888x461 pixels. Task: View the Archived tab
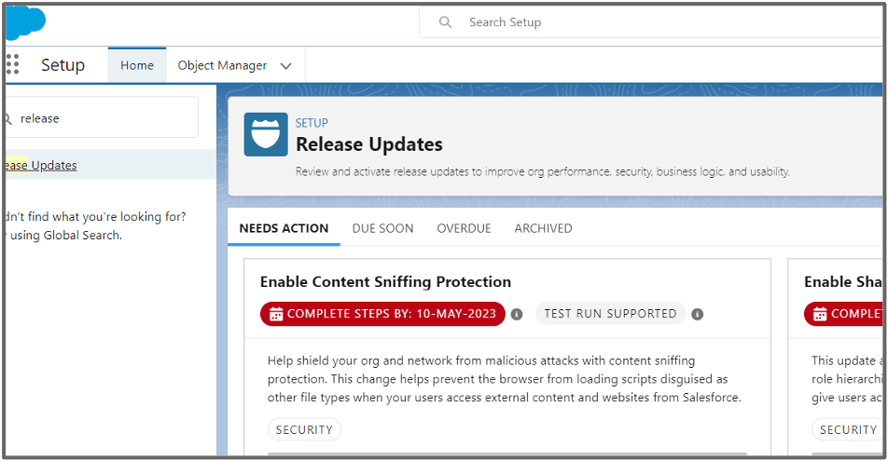pyautogui.click(x=543, y=228)
